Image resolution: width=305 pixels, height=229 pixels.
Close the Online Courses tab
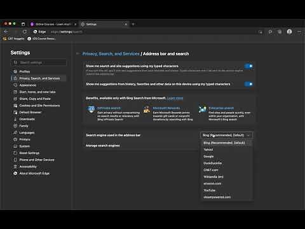click(75, 24)
